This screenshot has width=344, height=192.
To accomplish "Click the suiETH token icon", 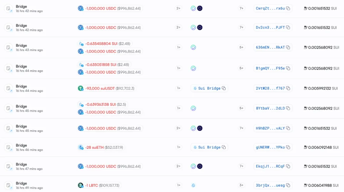I will (x=81, y=147).
